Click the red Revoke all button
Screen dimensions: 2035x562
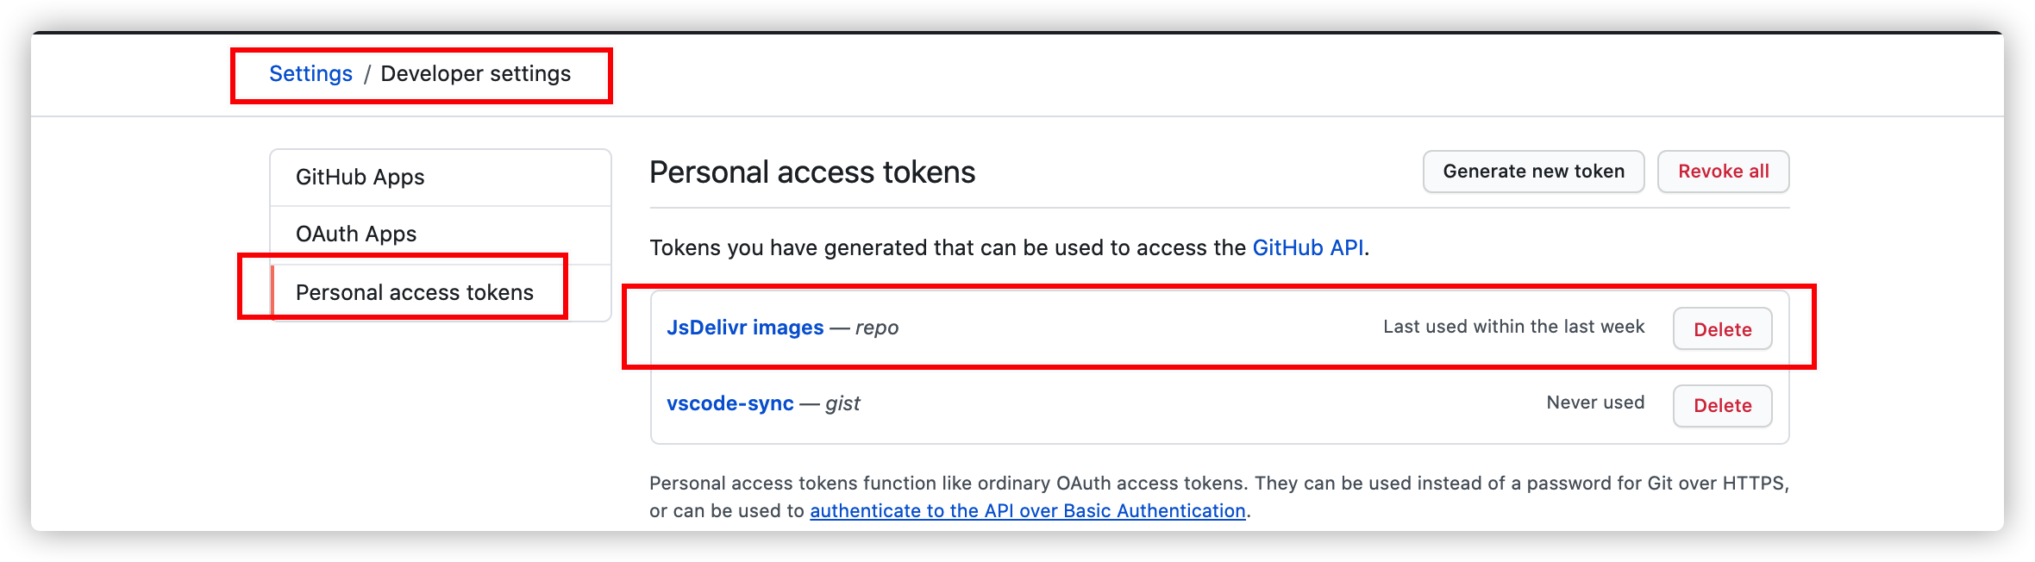[x=1723, y=172]
